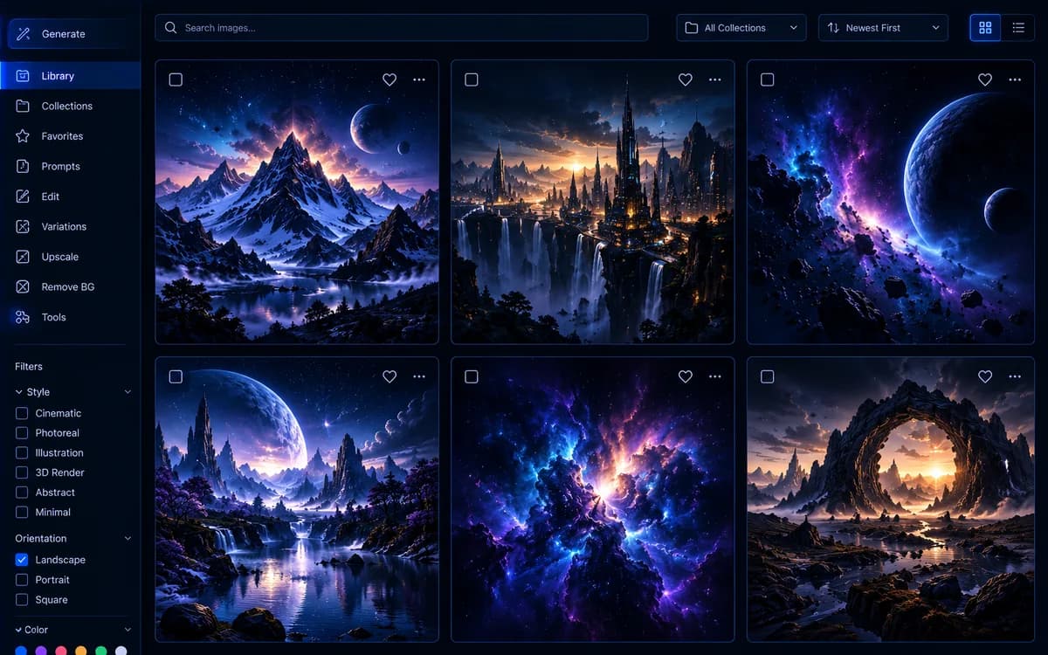Image resolution: width=1048 pixels, height=655 pixels.
Task: Open the Tools menu item
Action: [x=70, y=317]
